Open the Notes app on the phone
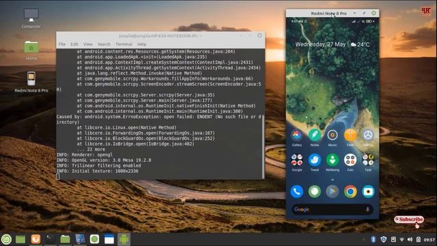 click(x=315, y=135)
